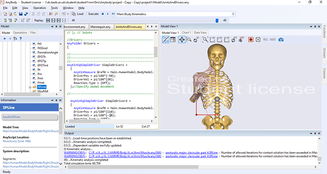Start video recording with red record button
Image resolution: width=327 pixels, height=174 pixels.
(251, 40)
